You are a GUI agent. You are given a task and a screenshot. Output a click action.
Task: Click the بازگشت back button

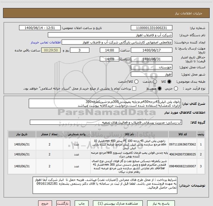coord(63,204)
